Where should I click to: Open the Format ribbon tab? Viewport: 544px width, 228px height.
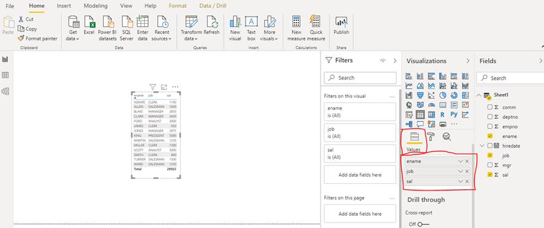tap(177, 6)
